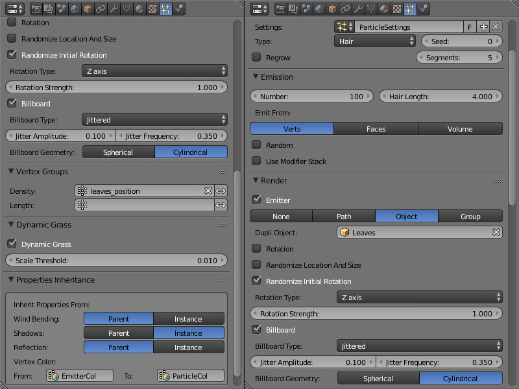Toggle the Dynamic Grass checkbox
This screenshot has width=519, height=389.
coord(12,244)
